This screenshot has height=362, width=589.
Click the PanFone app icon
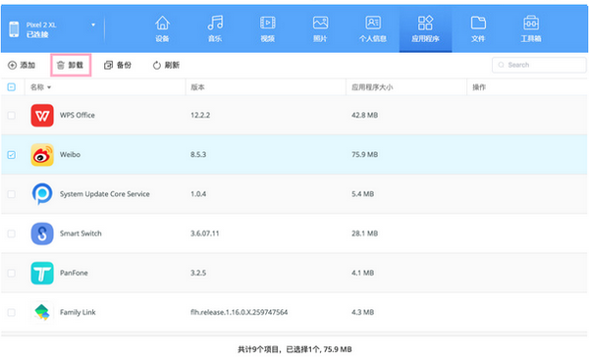coord(42,273)
